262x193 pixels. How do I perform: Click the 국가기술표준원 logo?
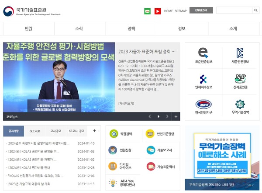pos(32,11)
